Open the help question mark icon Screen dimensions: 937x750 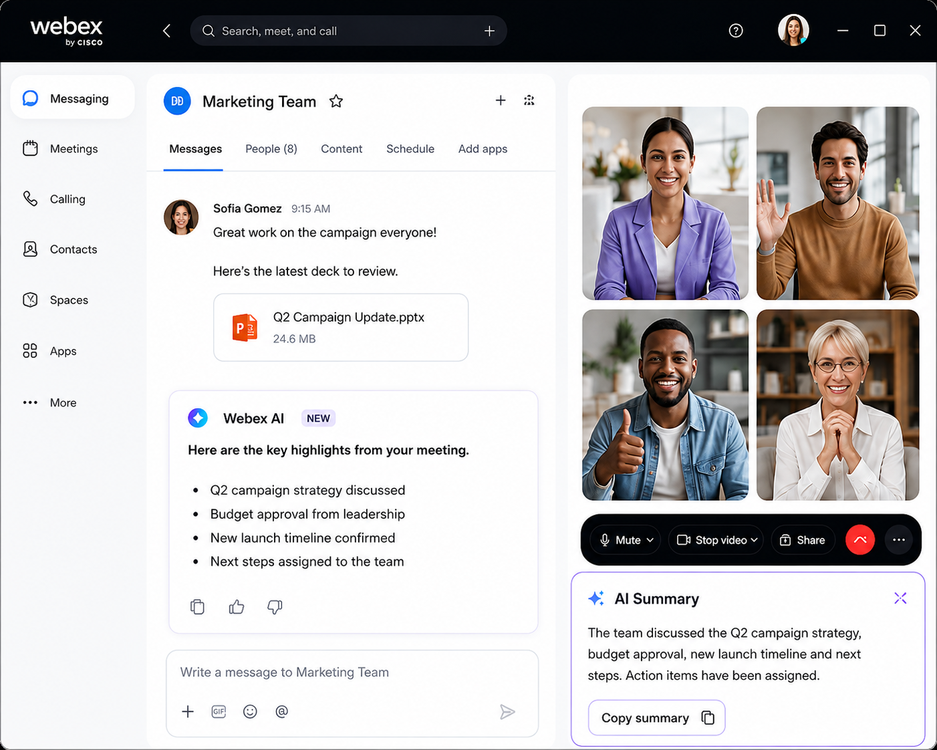pos(736,31)
